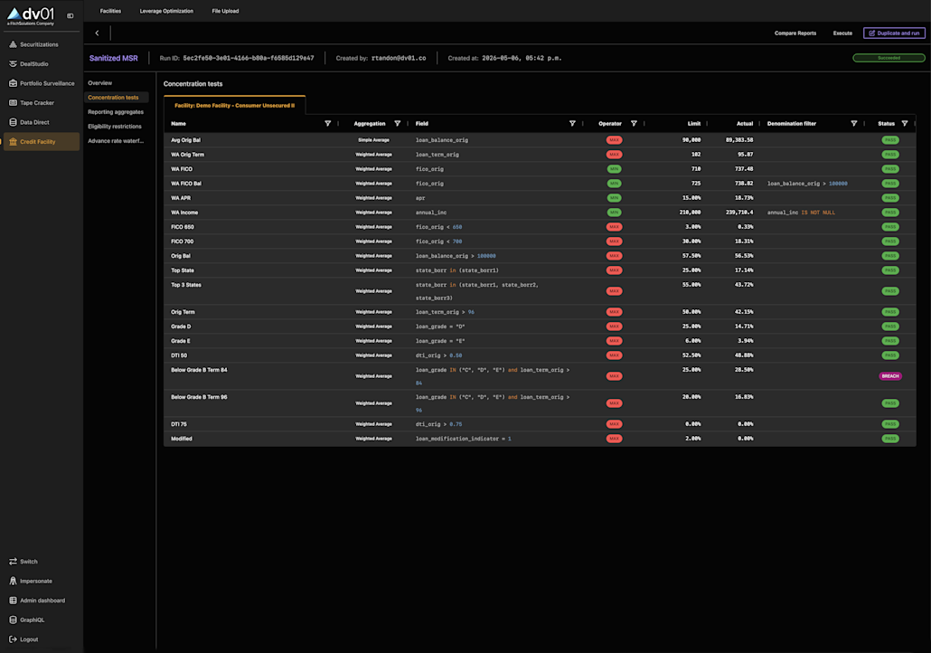This screenshot has height=653, width=931.
Task: Open Reporting aggregates section
Action: point(116,112)
